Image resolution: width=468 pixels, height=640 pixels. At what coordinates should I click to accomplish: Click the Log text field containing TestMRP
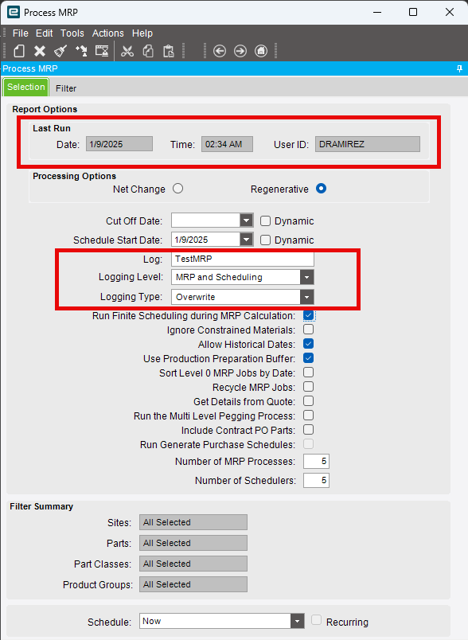coord(243,259)
